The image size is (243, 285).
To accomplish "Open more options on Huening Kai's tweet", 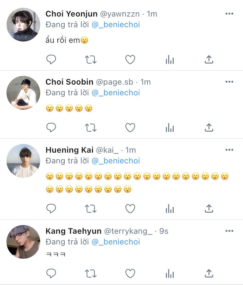I will point(229,150).
